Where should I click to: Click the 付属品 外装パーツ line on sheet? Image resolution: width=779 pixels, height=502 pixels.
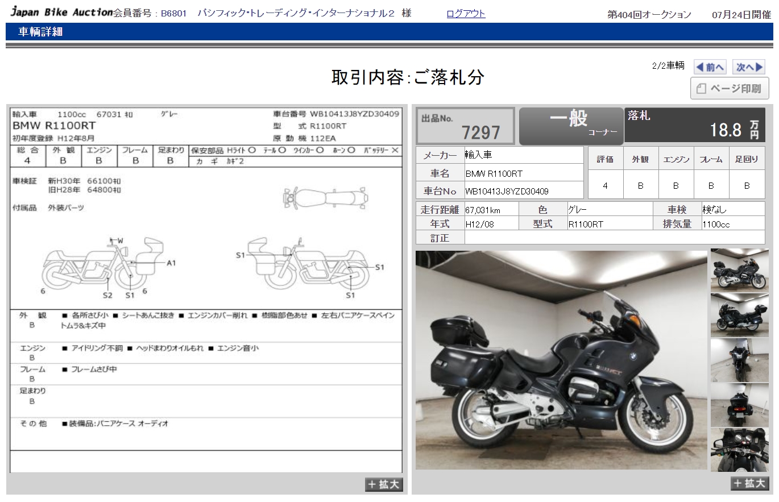tap(48, 208)
